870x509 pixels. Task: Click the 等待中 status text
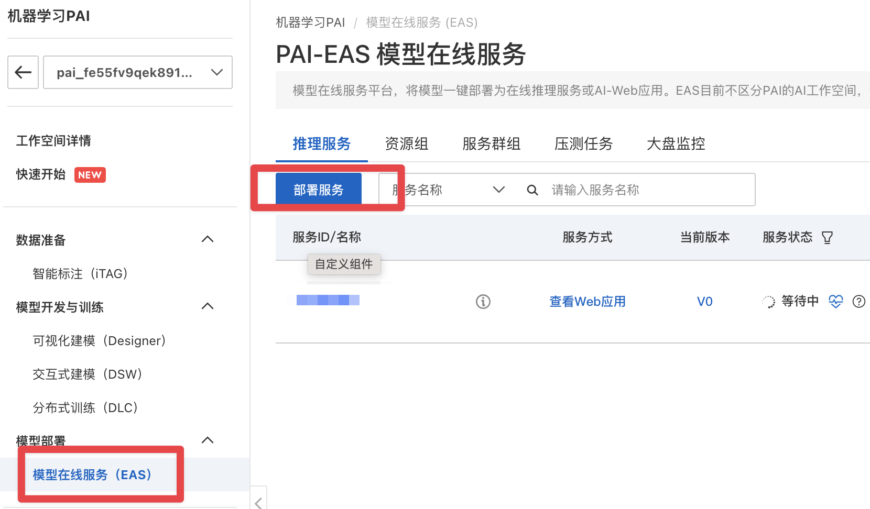click(800, 301)
